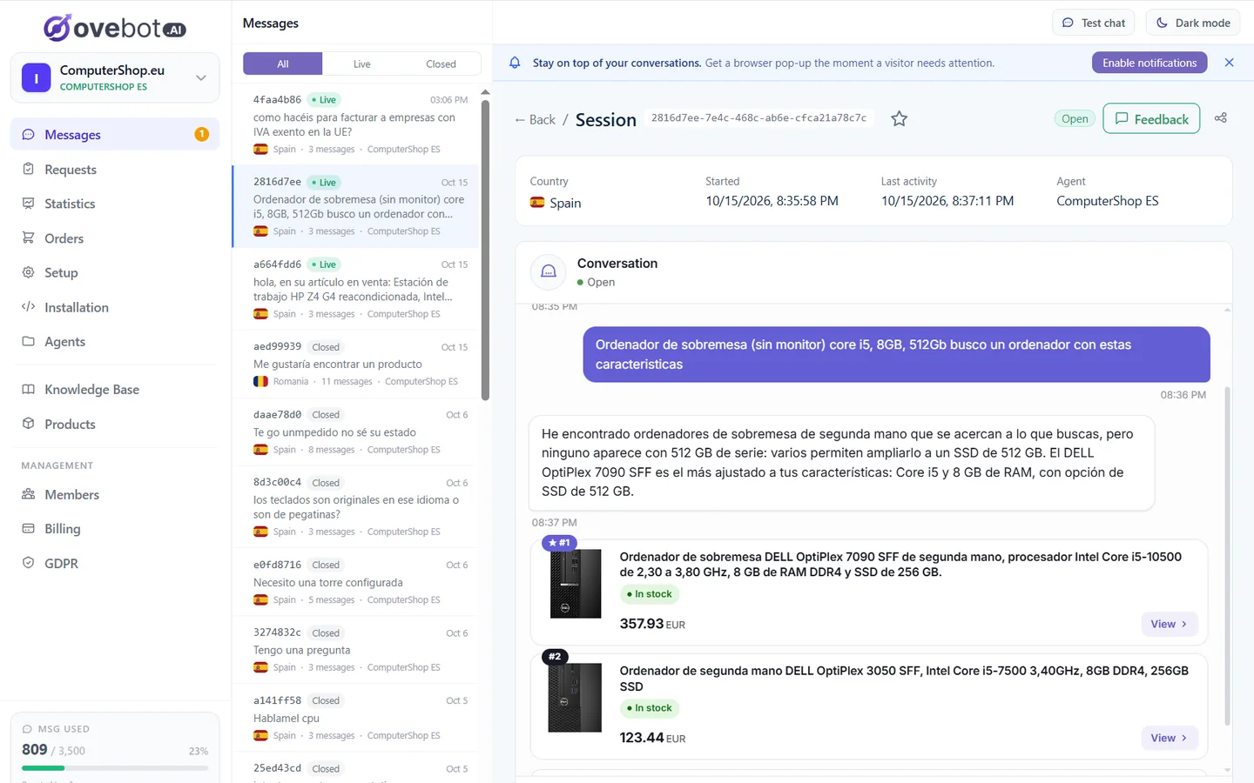Click the Installation code icon
This screenshot has height=783, width=1254.
(x=28, y=307)
